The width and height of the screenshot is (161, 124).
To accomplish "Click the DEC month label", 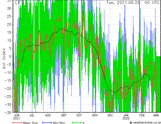I will pos(110,115).
